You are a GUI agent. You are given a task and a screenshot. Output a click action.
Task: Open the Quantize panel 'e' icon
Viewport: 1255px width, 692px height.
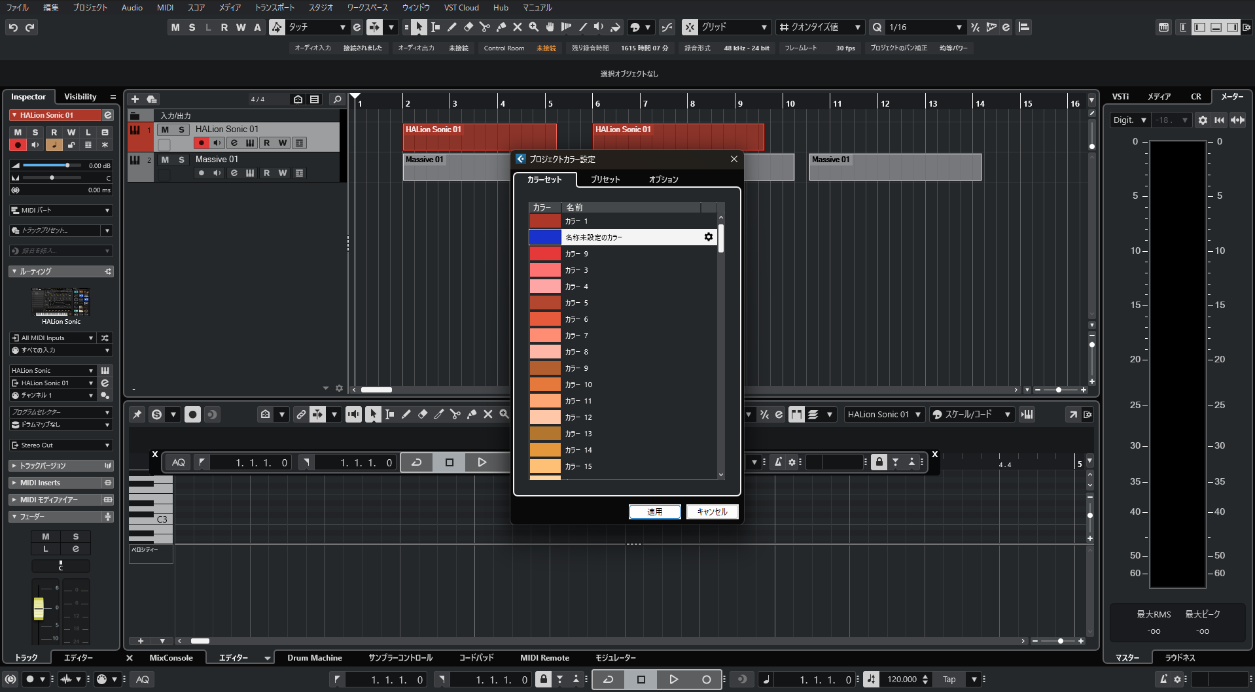[x=1006, y=27]
